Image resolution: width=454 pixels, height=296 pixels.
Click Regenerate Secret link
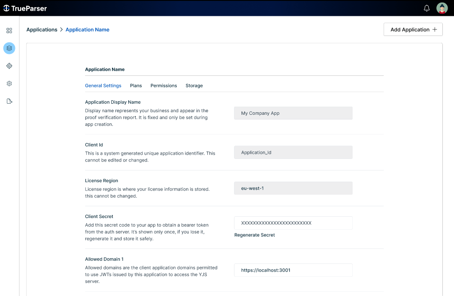254,235
